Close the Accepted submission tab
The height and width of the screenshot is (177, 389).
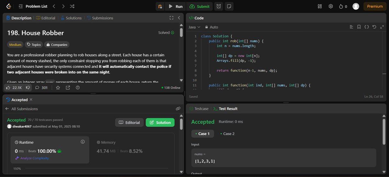click(31, 100)
